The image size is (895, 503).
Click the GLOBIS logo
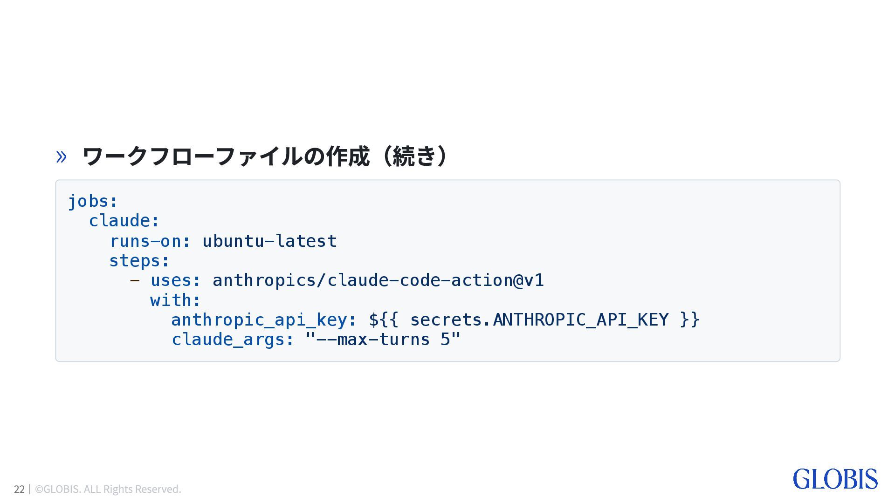[x=835, y=479]
